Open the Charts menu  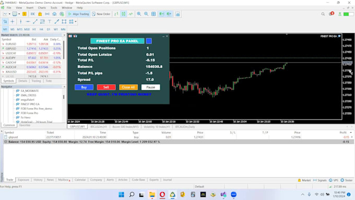click(x=42, y=8)
